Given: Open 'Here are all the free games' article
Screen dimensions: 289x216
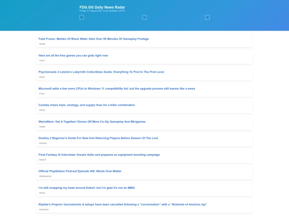Looking at the screenshot, I should pos(73,55).
